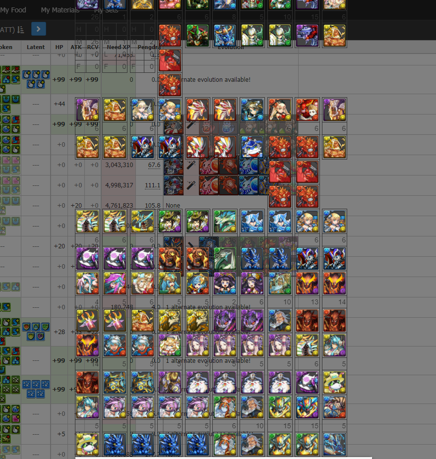Select the cream sheep-girl monster icon
The width and height of the screenshot is (436, 459).
pyautogui.click(x=170, y=345)
